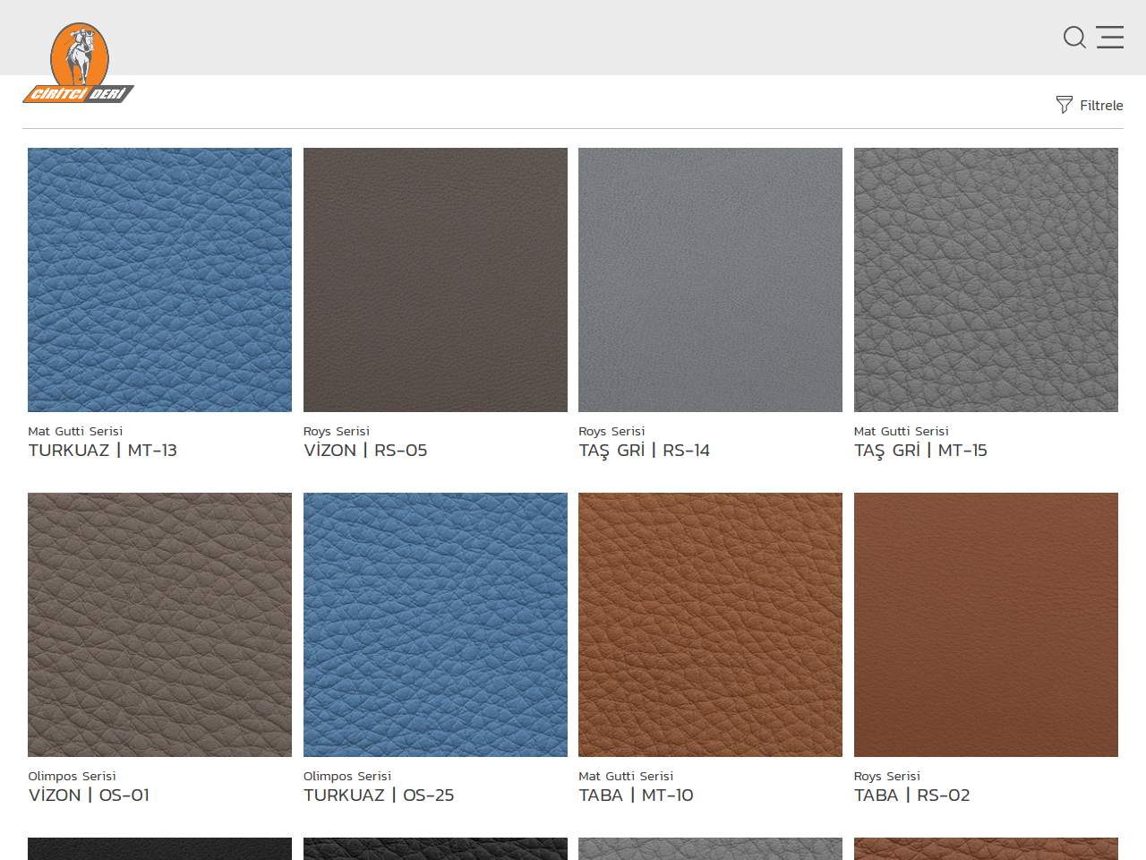The height and width of the screenshot is (860, 1146).
Task: Click Olimpos Serisi above TURKUAZ OS-25
Action: [347, 776]
